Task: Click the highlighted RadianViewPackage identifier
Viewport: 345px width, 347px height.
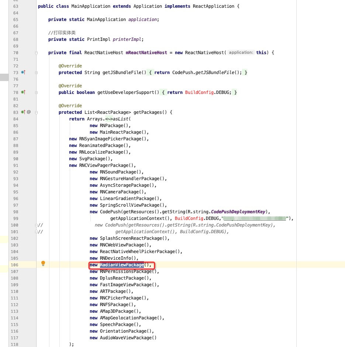Action: coord(122,265)
